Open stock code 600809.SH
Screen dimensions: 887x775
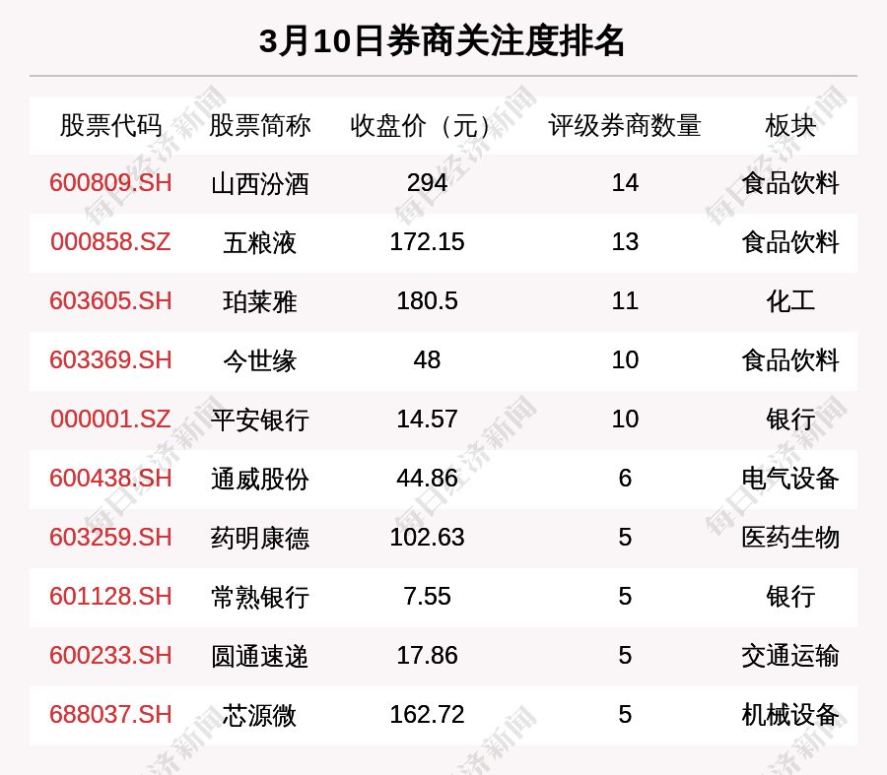point(110,183)
